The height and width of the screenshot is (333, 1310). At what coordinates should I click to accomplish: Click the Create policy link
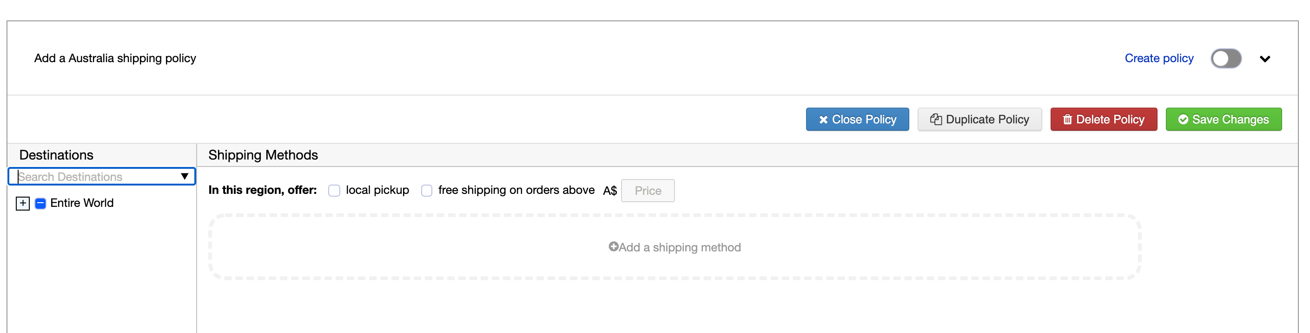point(1159,58)
